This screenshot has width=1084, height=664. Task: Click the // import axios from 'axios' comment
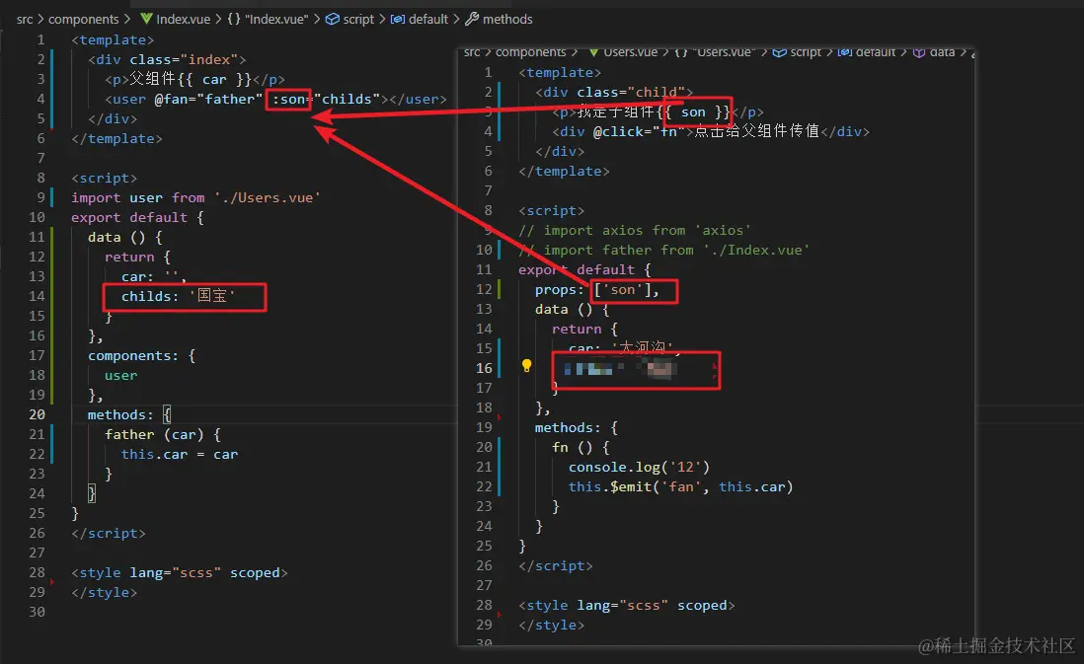(x=635, y=231)
